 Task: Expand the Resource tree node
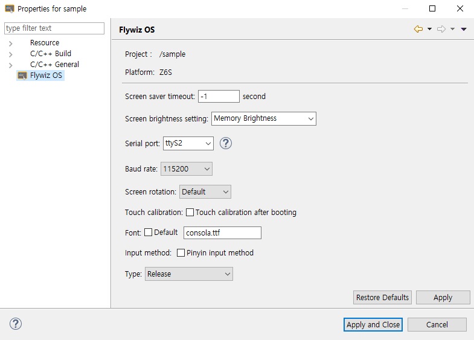[11, 43]
